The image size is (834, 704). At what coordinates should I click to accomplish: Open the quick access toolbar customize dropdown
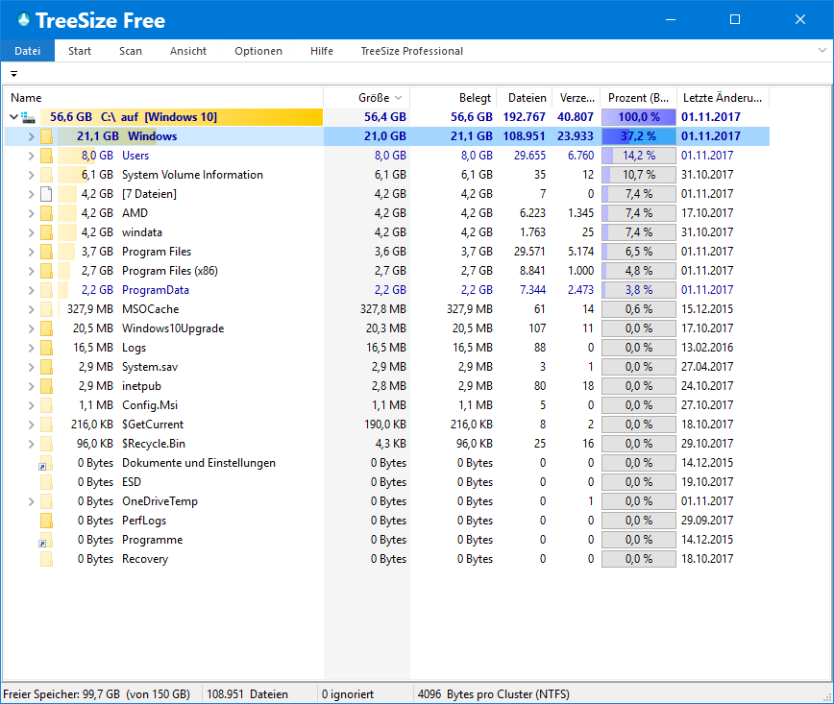pos(13,74)
